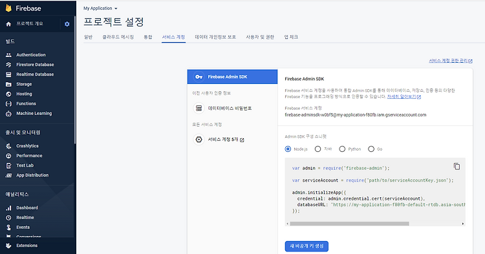The height and width of the screenshot is (254, 485).
Task: Switch to the 클라우드 메시징 tab
Action: pos(118,37)
